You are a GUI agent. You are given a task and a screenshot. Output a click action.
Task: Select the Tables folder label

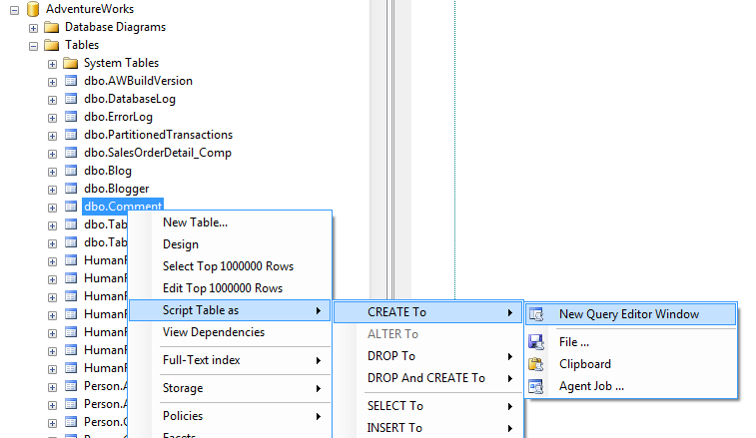pos(82,45)
